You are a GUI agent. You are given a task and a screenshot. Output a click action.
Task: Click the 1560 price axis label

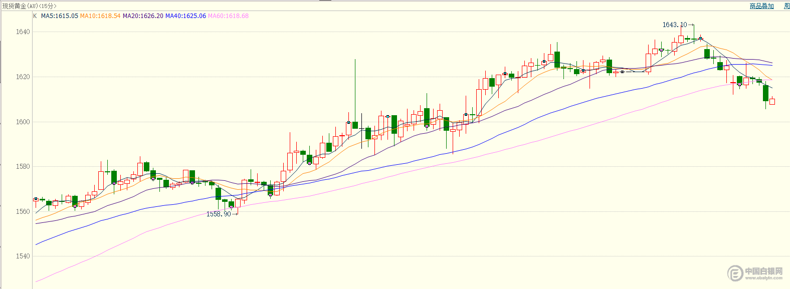pos(23,211)
